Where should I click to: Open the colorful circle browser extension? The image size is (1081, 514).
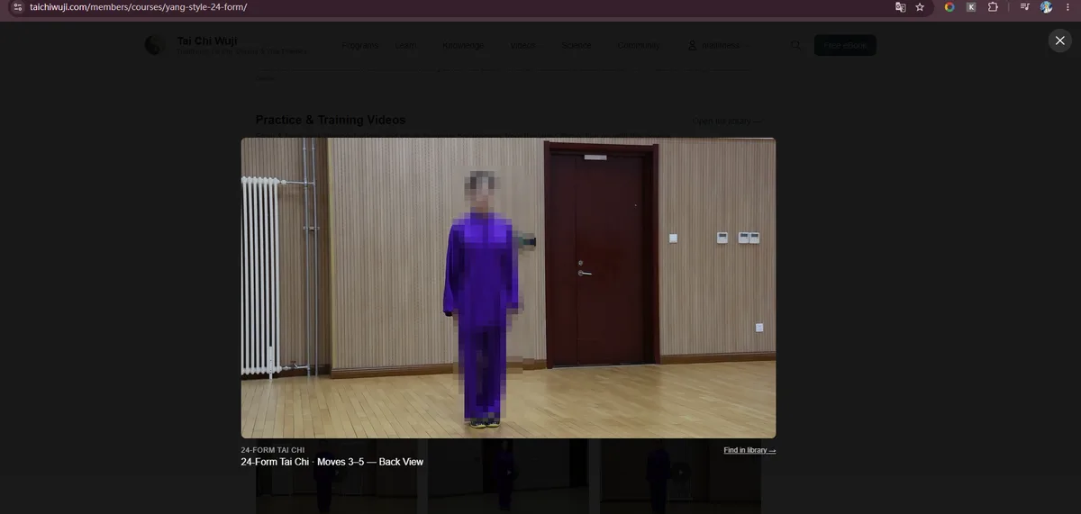[949, 6]
